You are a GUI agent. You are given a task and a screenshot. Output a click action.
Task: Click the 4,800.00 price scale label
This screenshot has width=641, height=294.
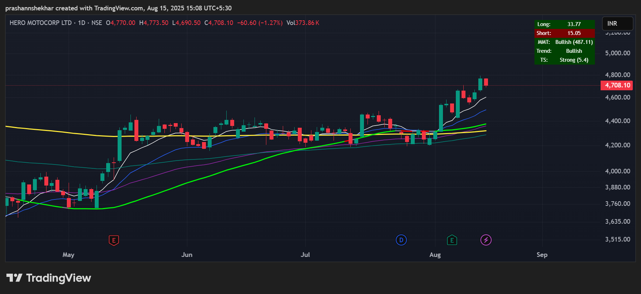click(x=617, y=75)
